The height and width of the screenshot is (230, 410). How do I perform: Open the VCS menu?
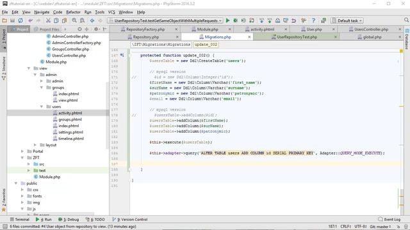(111, 12)
